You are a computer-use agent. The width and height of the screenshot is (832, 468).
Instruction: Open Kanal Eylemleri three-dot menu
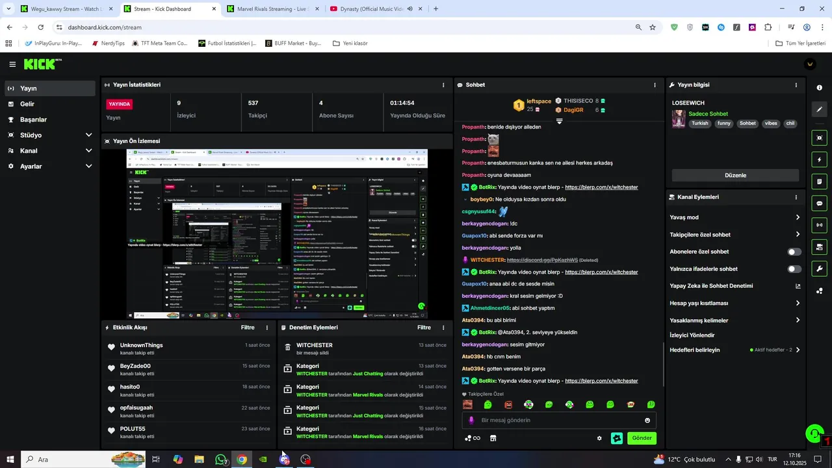796,197
